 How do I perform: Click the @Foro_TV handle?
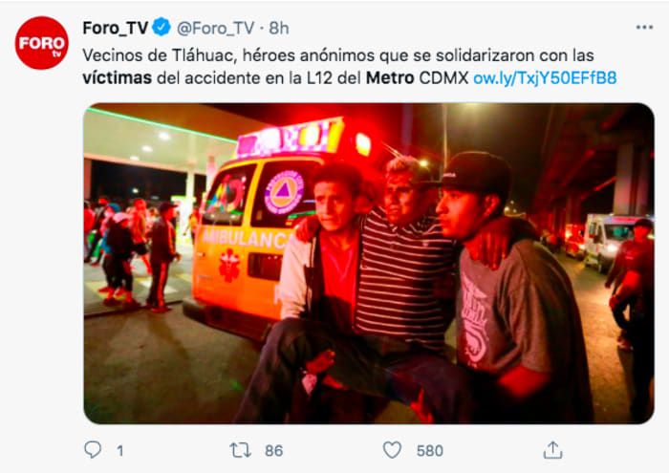click(215, 28)
